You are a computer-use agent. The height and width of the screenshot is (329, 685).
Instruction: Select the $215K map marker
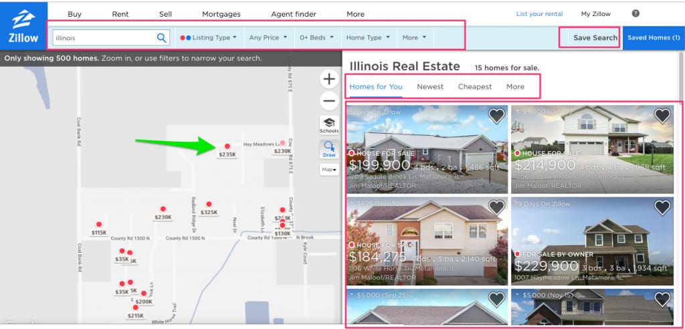[135, 312]
